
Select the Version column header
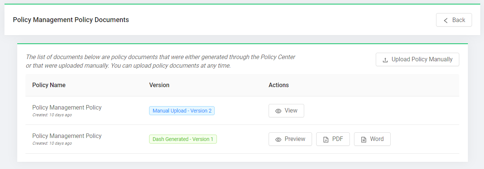pyautogui.click(x=159, y=85)
